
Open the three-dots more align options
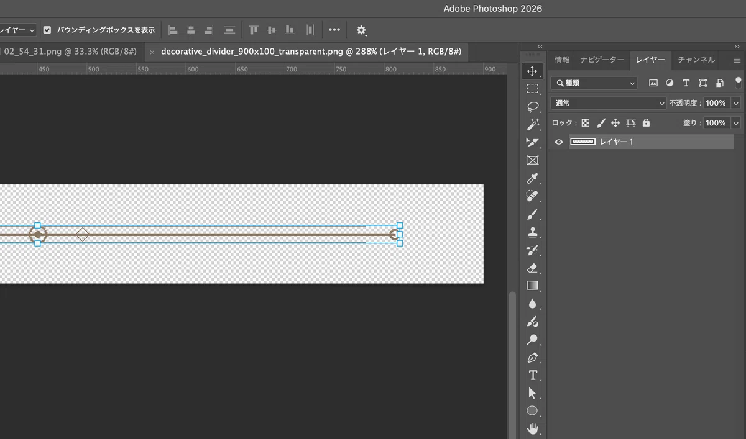tap(334, 30)
